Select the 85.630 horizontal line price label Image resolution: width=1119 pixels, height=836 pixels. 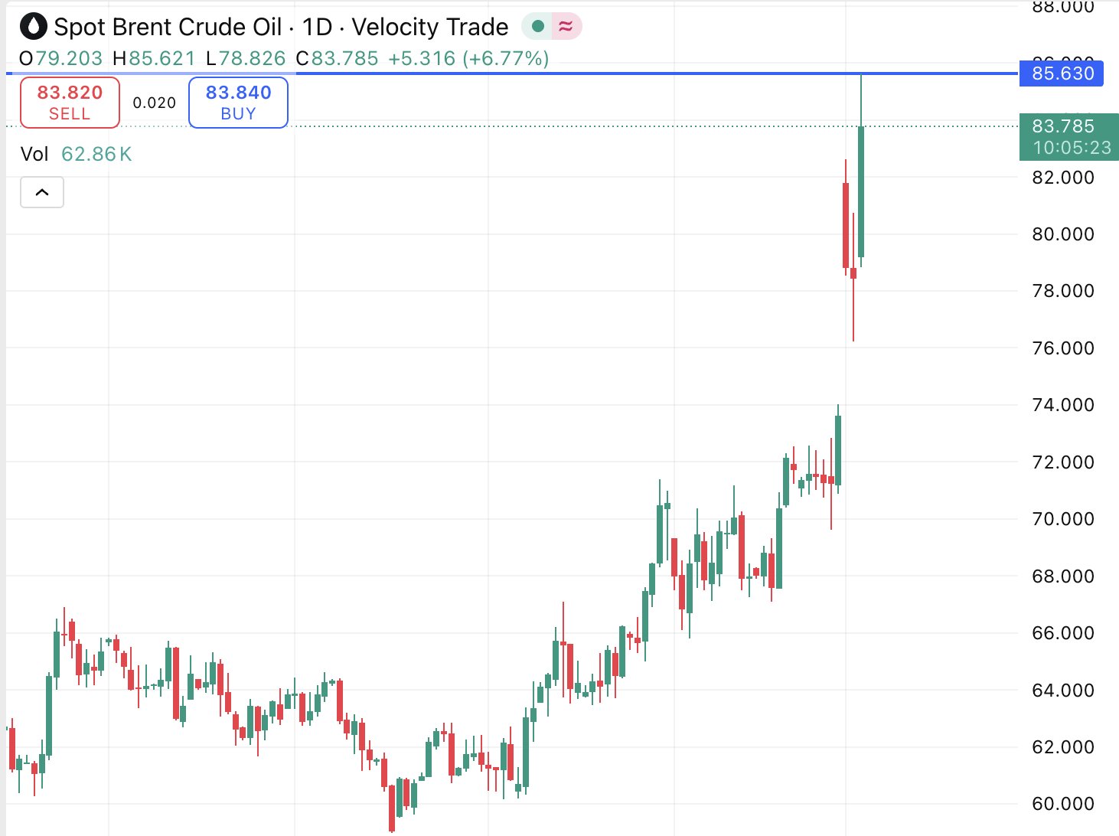(1062, 73)
